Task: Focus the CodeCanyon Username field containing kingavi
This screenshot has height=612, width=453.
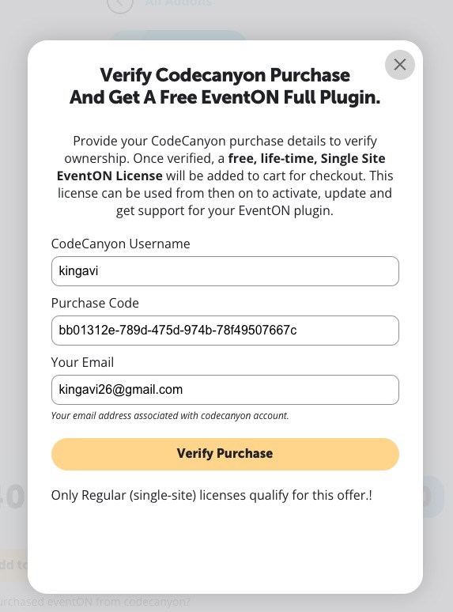Action: pos(225,271)
